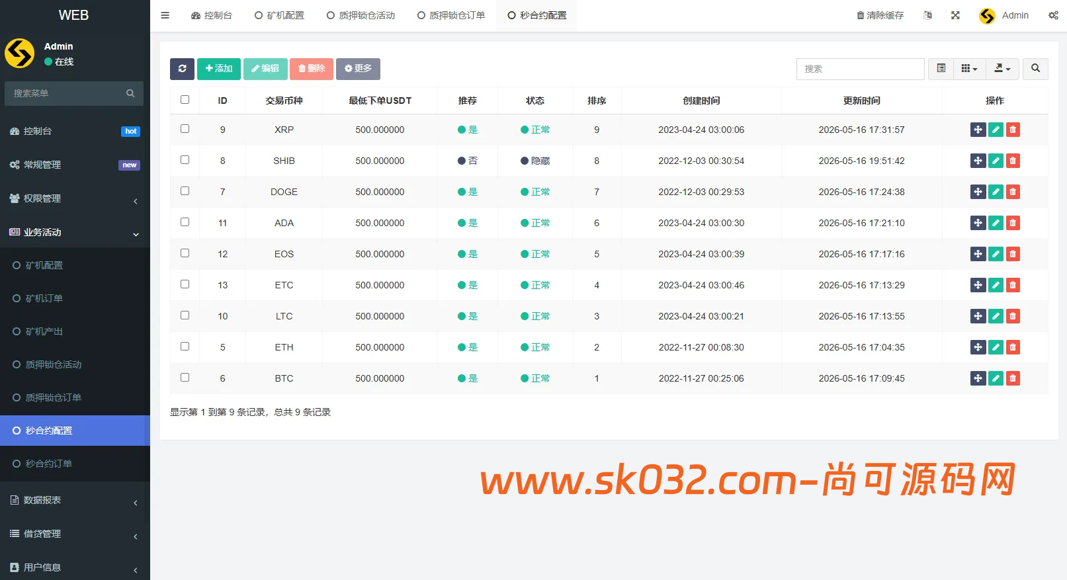Image resolution: width=1067 pixels, height=580 pixels.
Task: Edit the SHIB row with the pencil icon
Action: [x=996, y=161]
